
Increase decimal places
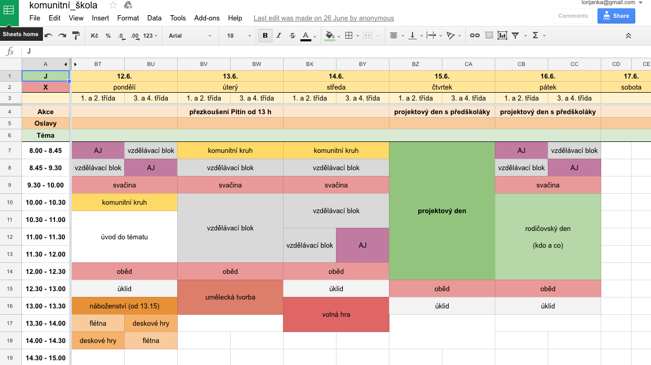[x=135, y=36]
